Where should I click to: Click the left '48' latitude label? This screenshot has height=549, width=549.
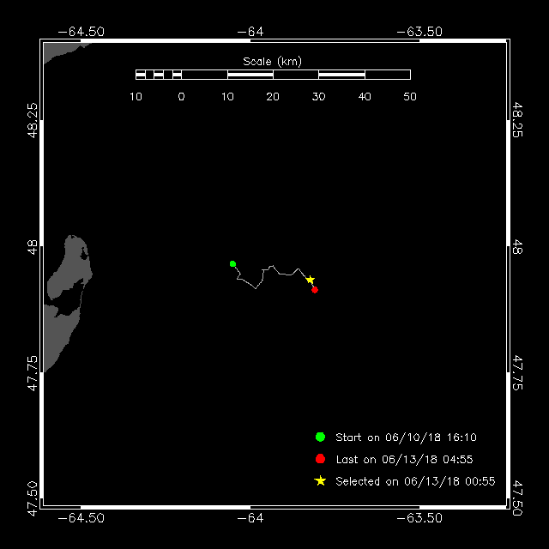32,247
